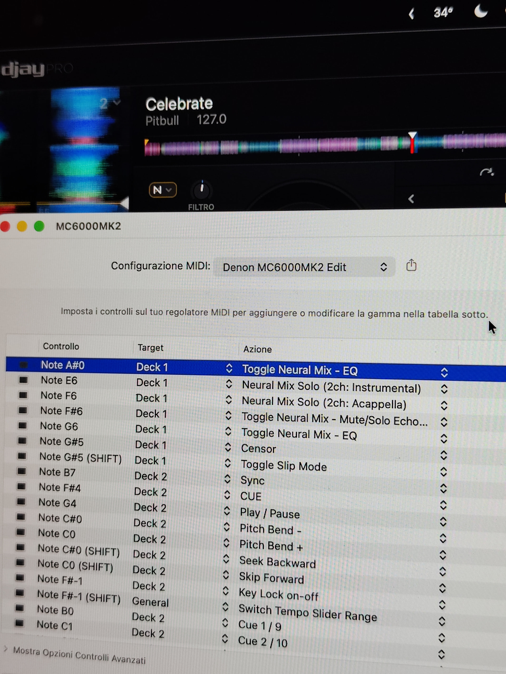Click the moon Do Not Disturb icon
506x674 pixels.
pos(480,12)
